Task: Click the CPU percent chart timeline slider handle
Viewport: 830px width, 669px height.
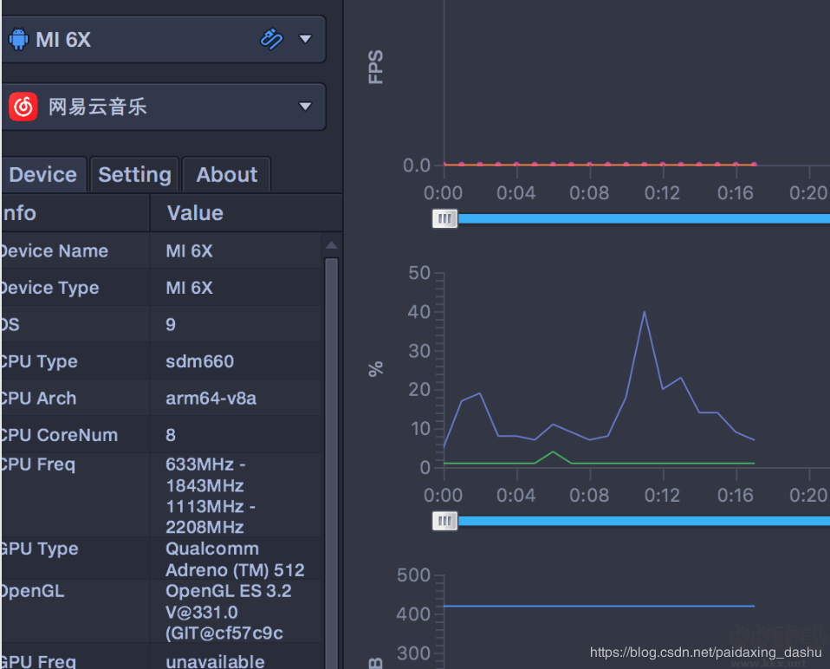Action: (x=444, y=521)
